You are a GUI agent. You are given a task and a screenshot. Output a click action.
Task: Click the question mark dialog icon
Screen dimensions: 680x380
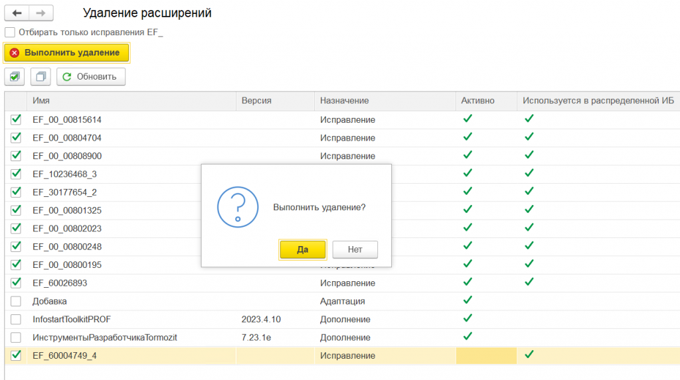(x=237, y=207)
